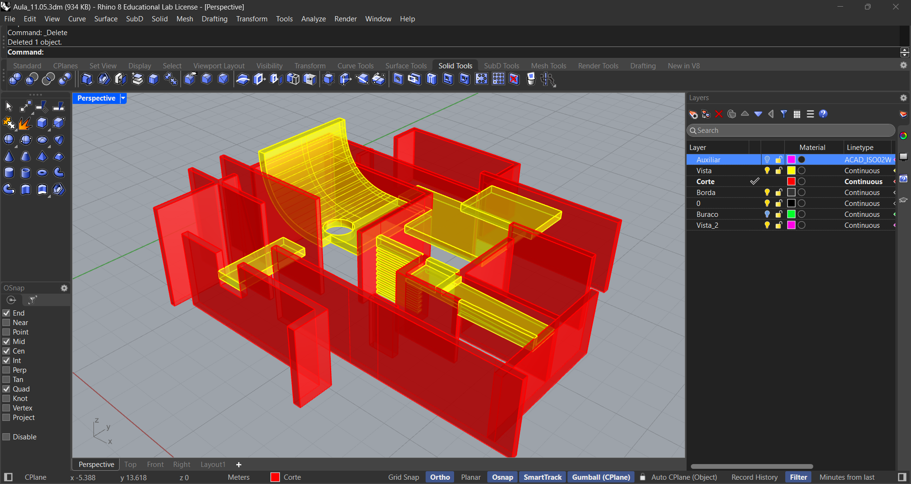The height and width of the screenshot is (484, 911).
Task: Select the Boolean Difference tool
Action: click(32, 79)
